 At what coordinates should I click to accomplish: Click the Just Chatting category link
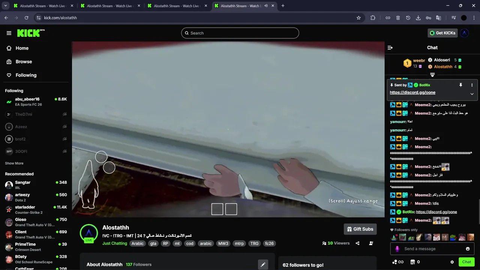coord(115,243)
